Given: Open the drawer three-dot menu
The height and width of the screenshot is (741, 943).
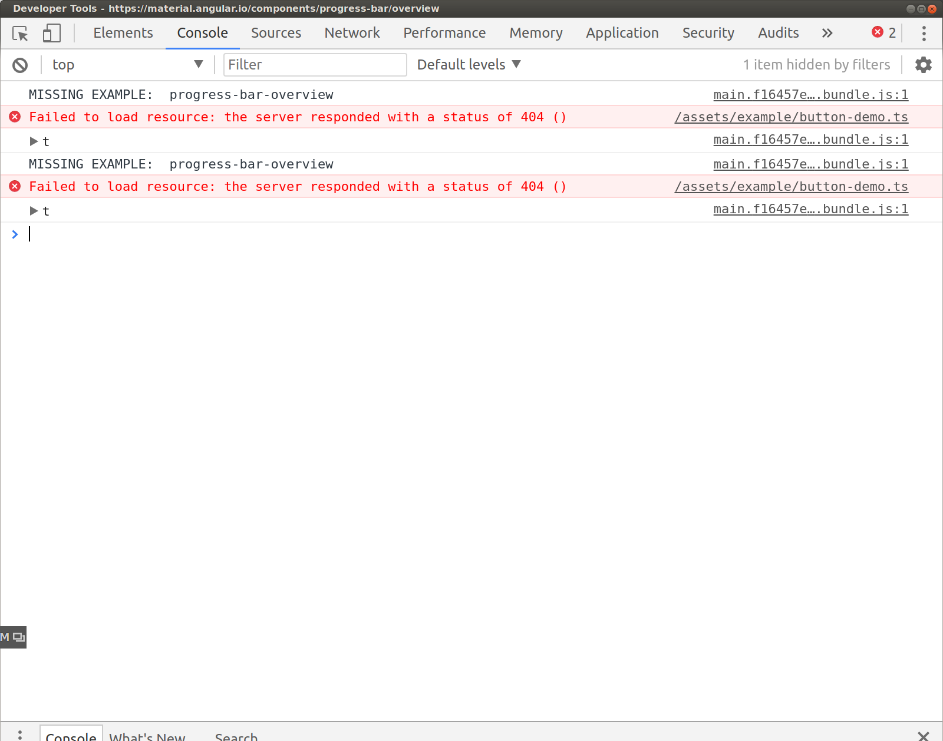Looking at the screenshot, I should click(x=20, y=735).
